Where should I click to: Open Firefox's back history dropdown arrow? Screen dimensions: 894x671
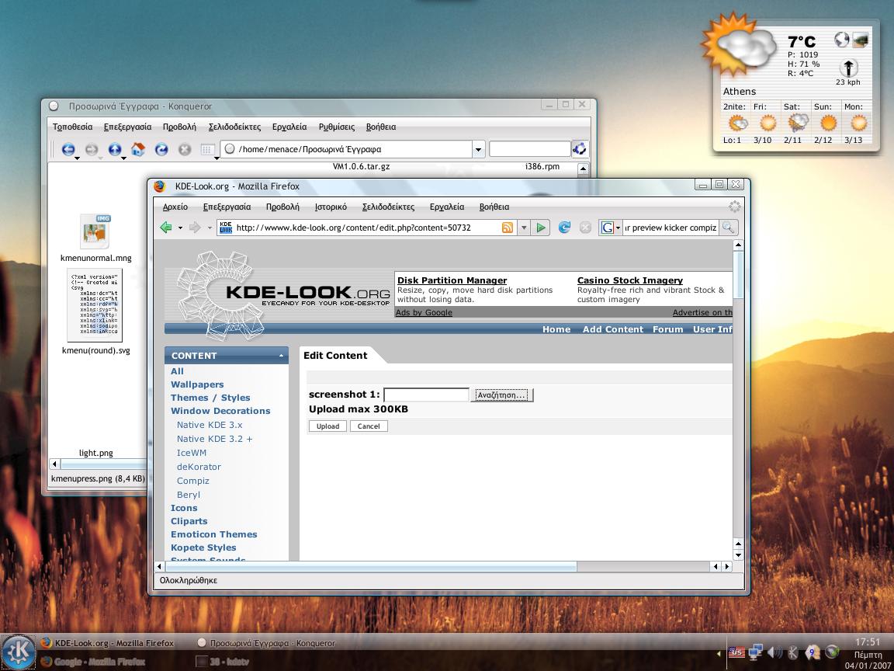(180, 228)
